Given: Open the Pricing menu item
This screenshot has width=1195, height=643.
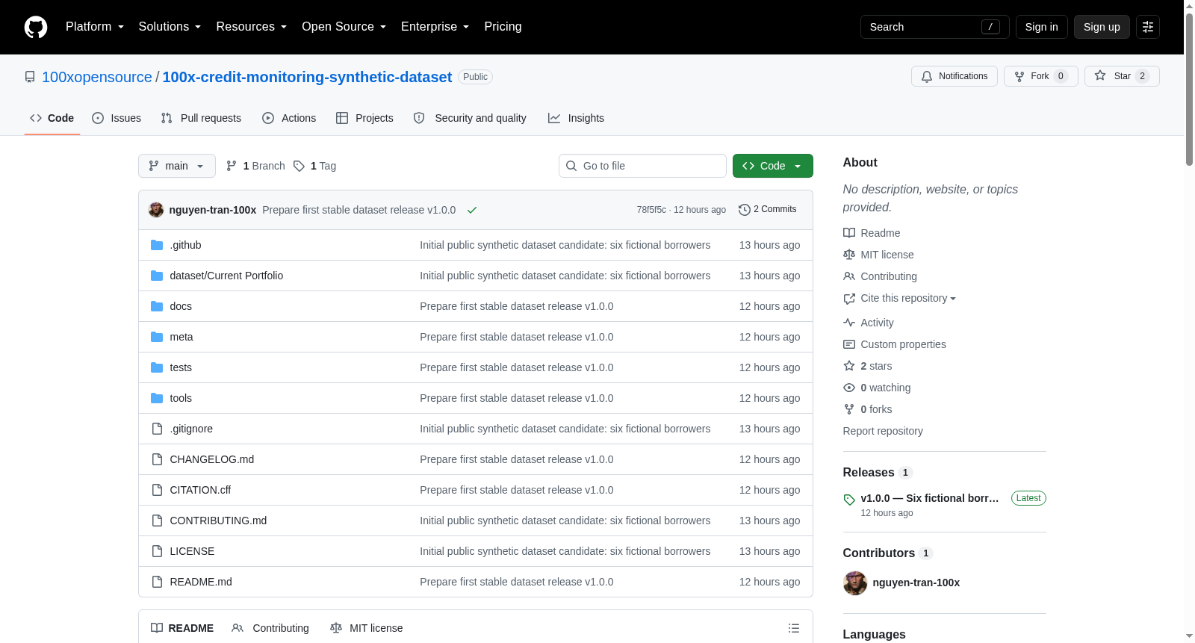Looking at the screenshot, I should coord(503,27).
